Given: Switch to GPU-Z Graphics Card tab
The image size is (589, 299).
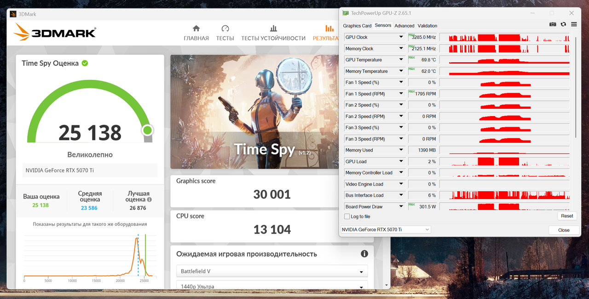Looking at the screenshot, I should click(x=357, y=26).
